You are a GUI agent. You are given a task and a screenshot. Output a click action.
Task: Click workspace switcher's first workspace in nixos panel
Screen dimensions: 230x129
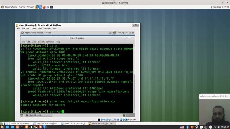pyautogui.click(x=124, y=115)
